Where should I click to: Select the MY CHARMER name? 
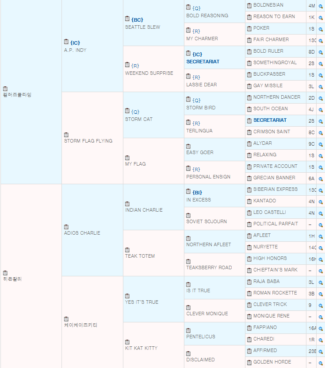point(202,39)
